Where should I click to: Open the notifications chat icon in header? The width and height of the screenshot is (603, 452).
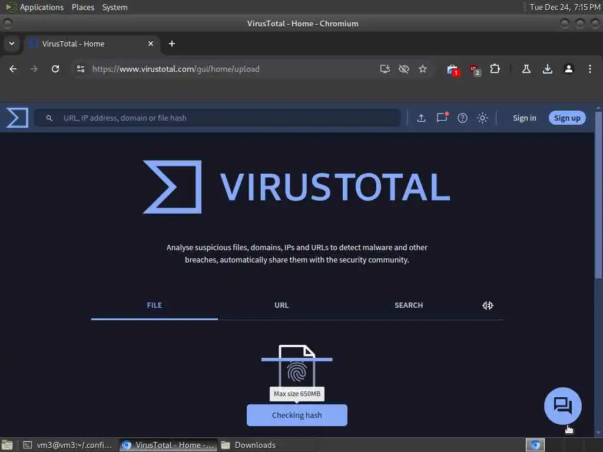point(442,117)
